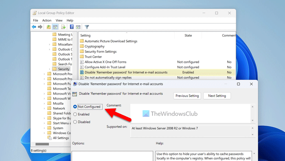Image resolution: width=285 pixels, height=161 pixels.
Task: Expand the Start Menu tree node
Action: 44,123
